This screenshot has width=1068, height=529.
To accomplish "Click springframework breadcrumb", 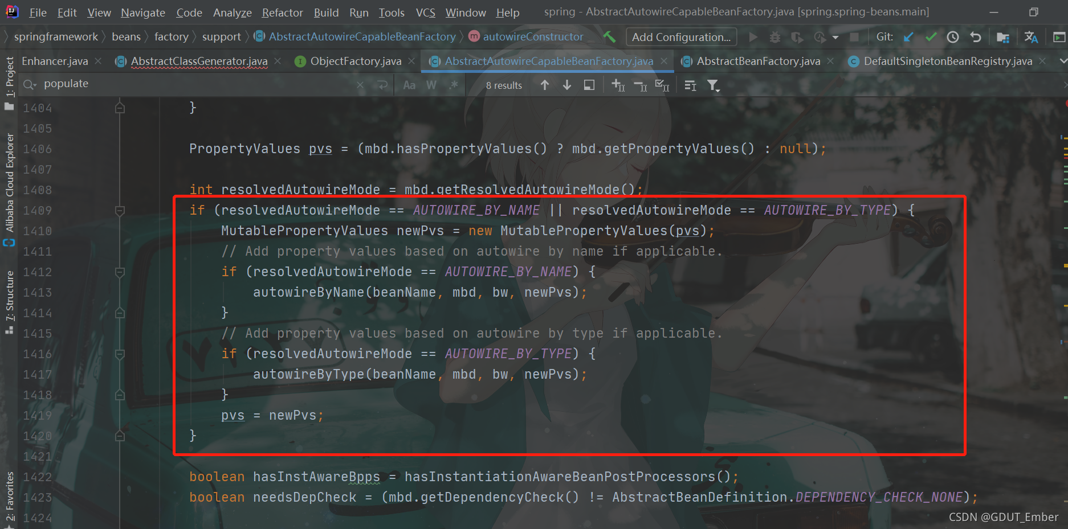I will tap(56, 37).
